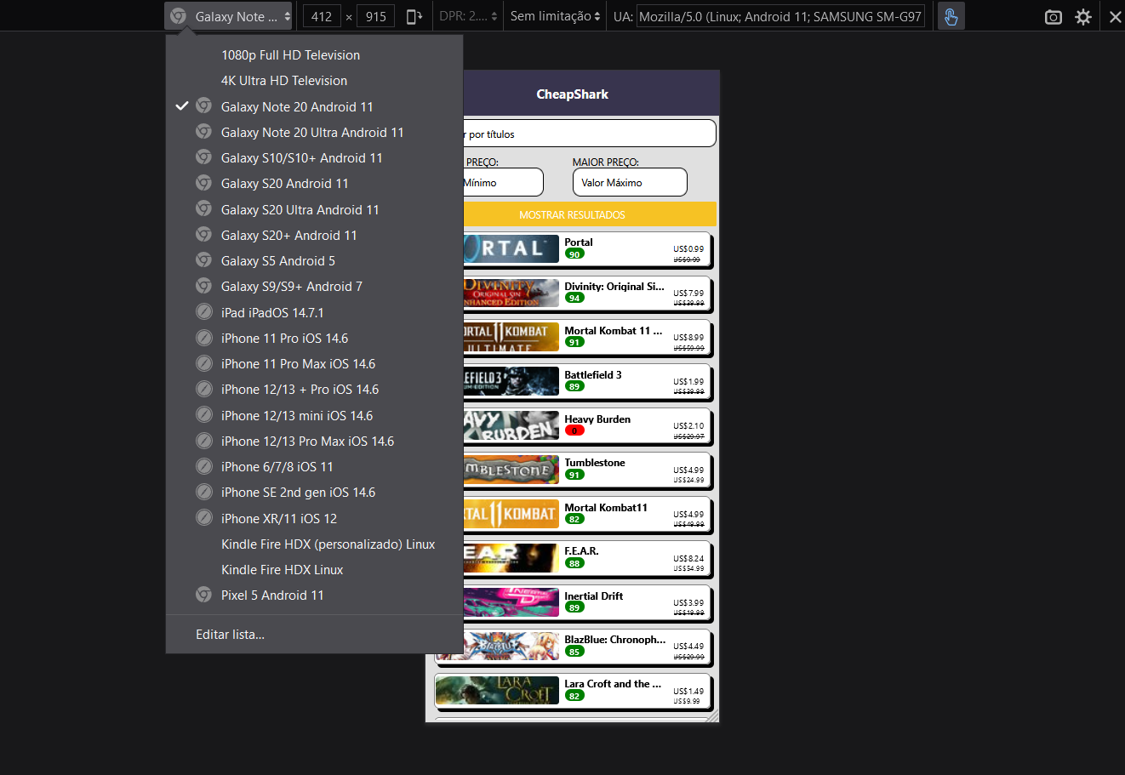Viewport: 1125px width, 775px height.
Task: Select 4K Ultra HD Television
Action: pyautogui.click(x=314, y=81)
